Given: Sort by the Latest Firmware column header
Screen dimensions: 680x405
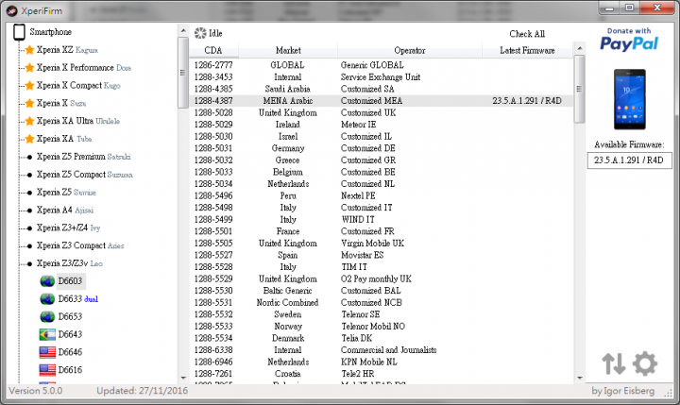Looking at the screenshot, I should coord(527,50).
